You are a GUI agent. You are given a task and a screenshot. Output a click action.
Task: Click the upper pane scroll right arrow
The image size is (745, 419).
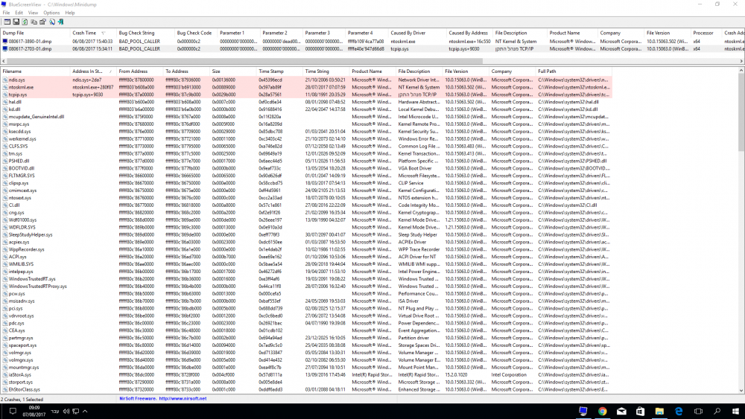pos(741,61)
